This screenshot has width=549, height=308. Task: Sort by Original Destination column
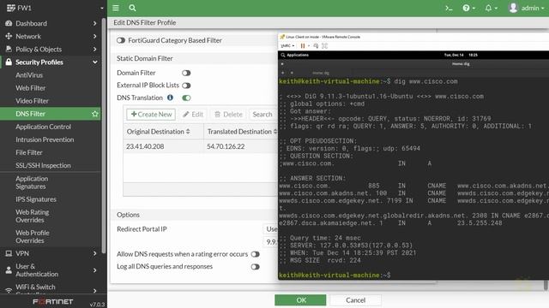163,132
